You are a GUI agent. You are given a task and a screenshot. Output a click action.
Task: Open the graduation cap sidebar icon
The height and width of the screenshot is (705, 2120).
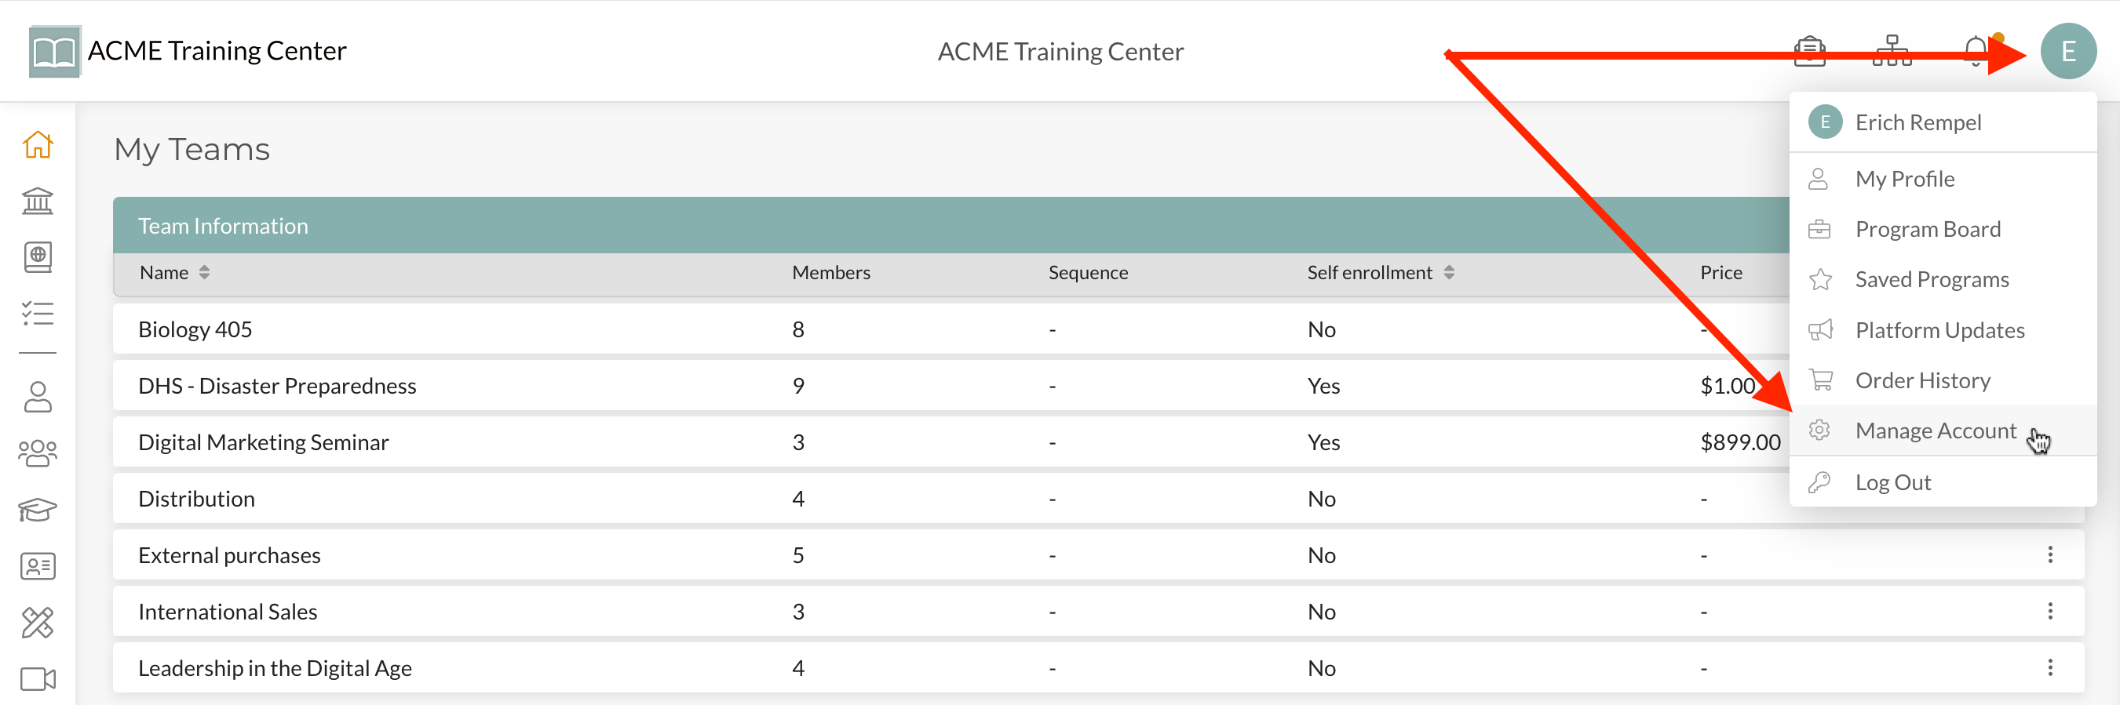38,510
